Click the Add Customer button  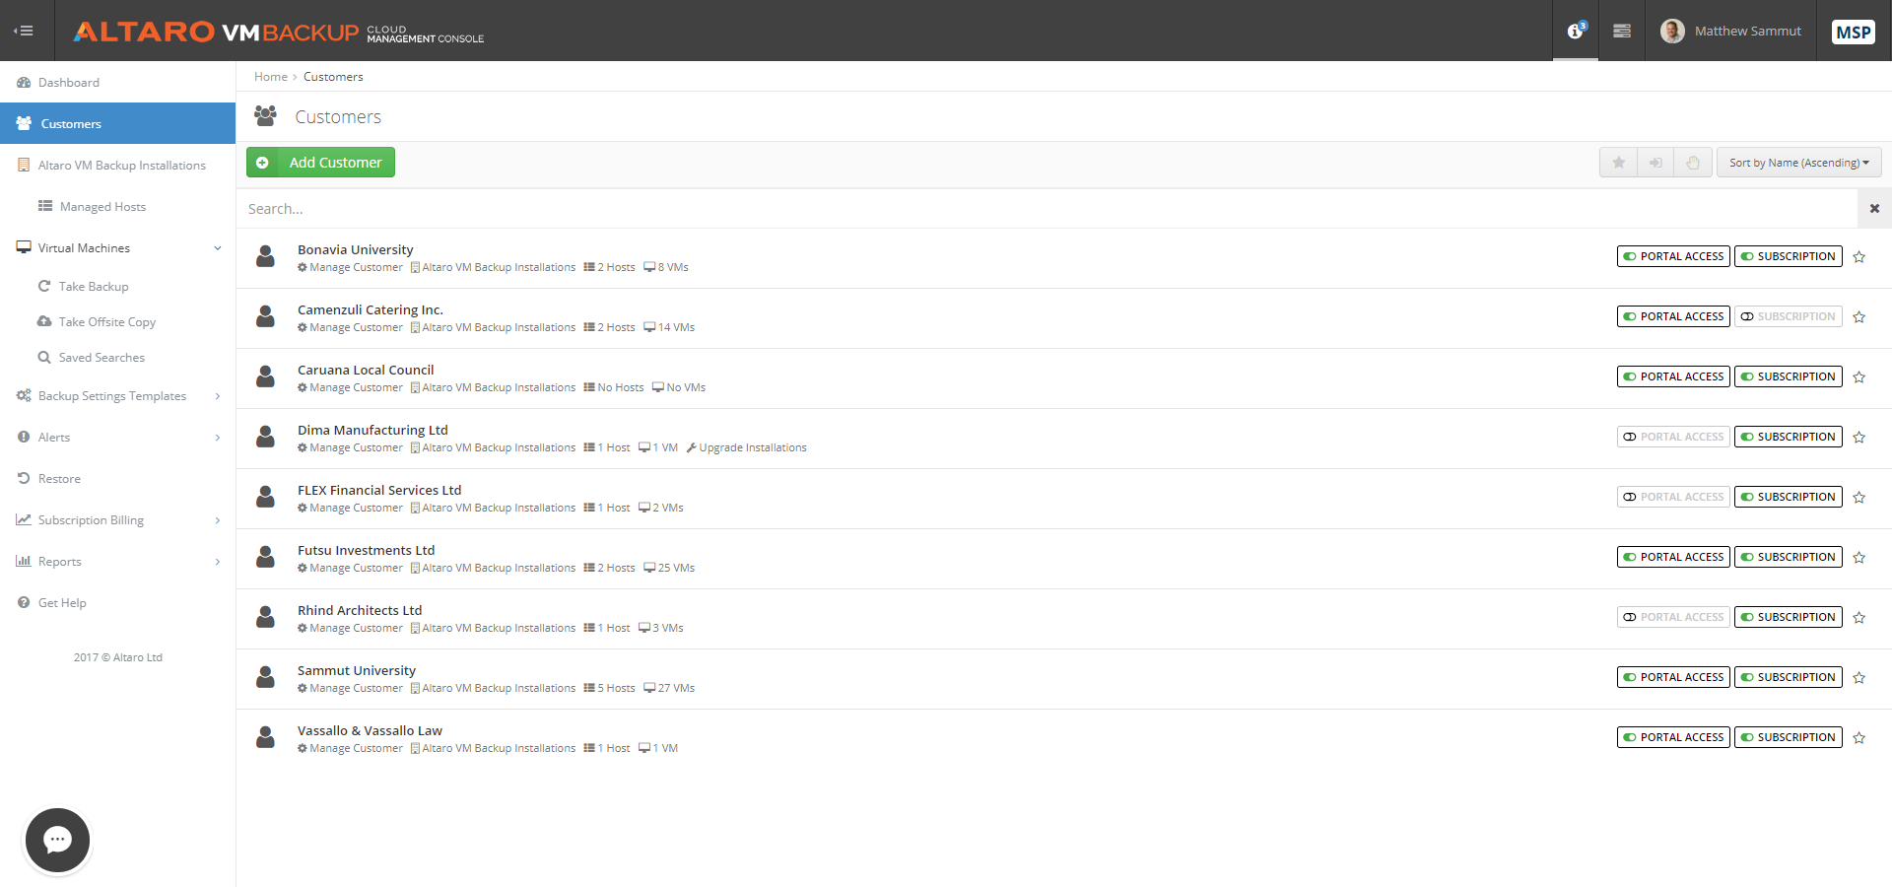(x=320, y=163)
